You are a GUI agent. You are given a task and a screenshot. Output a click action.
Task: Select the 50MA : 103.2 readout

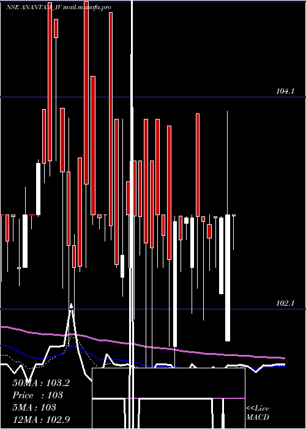41,383
